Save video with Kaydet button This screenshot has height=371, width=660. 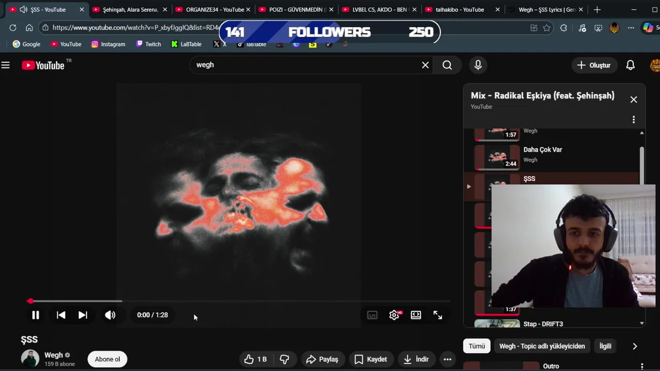pyautogui.click(x=371, y=359)
